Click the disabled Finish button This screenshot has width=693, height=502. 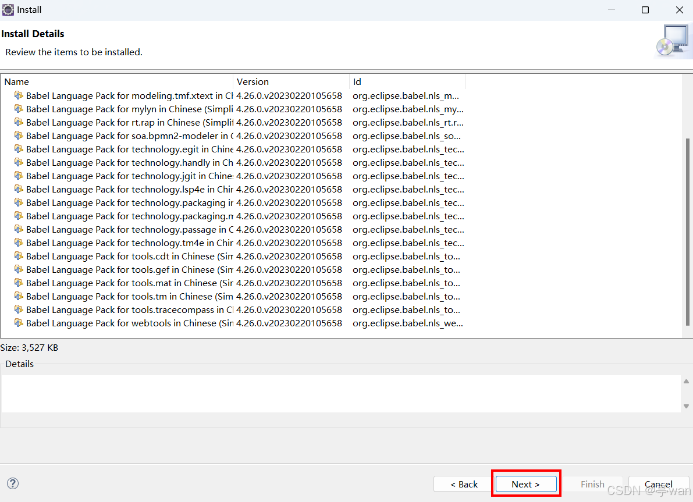click(x=592, y=484)
